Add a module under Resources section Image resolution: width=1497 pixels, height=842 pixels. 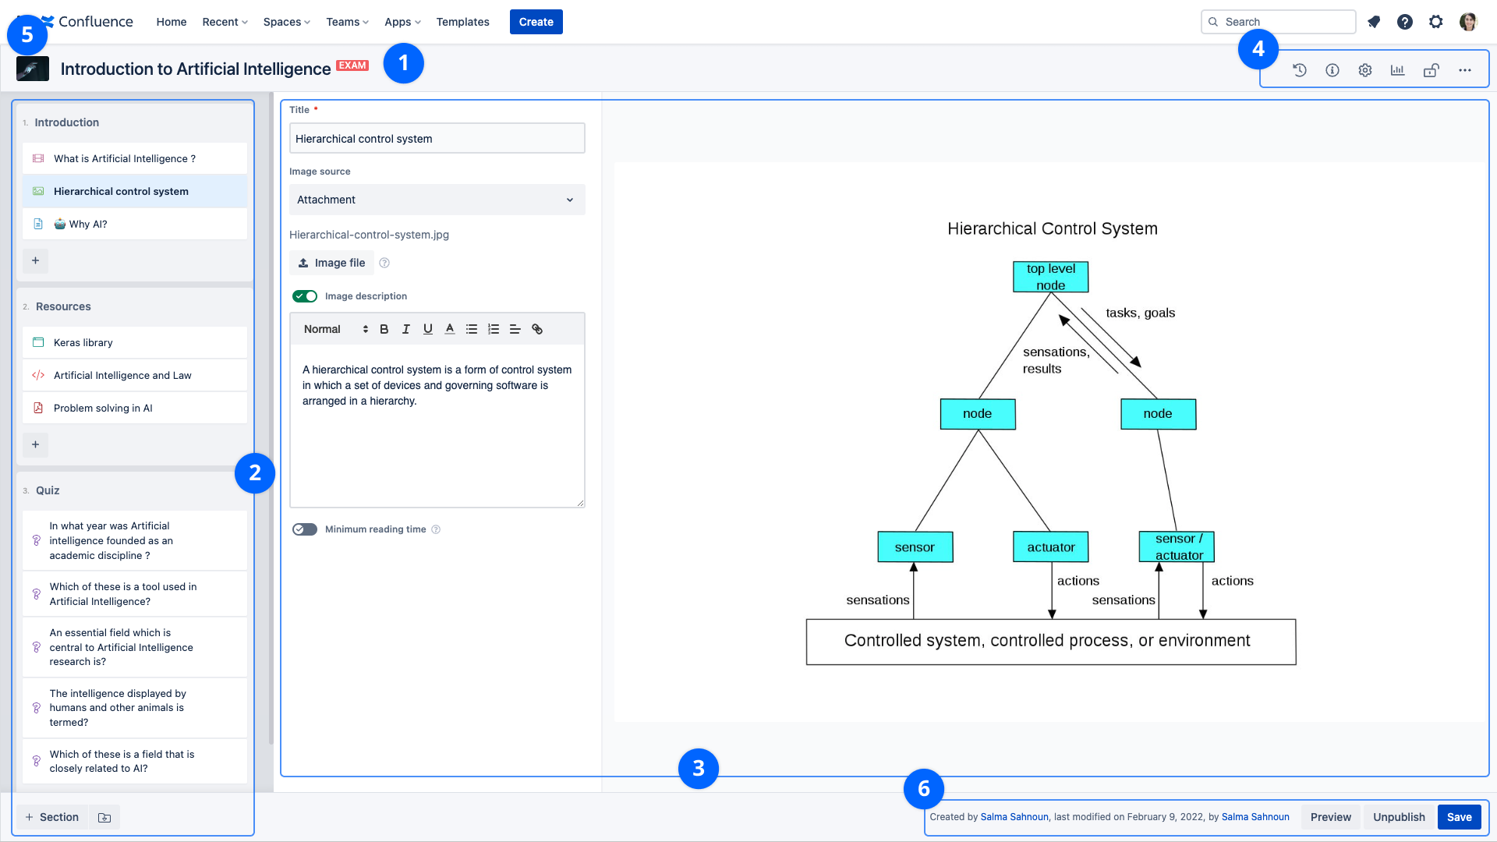(x=35, y=444)
